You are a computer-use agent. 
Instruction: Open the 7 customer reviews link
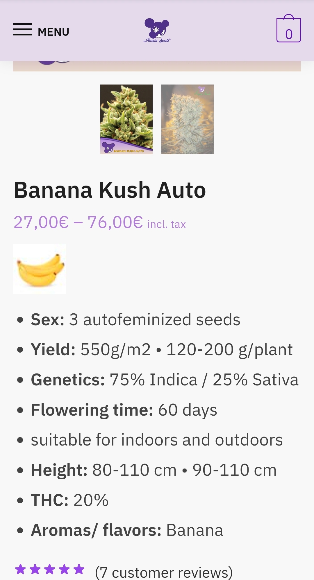pos(164,572)
